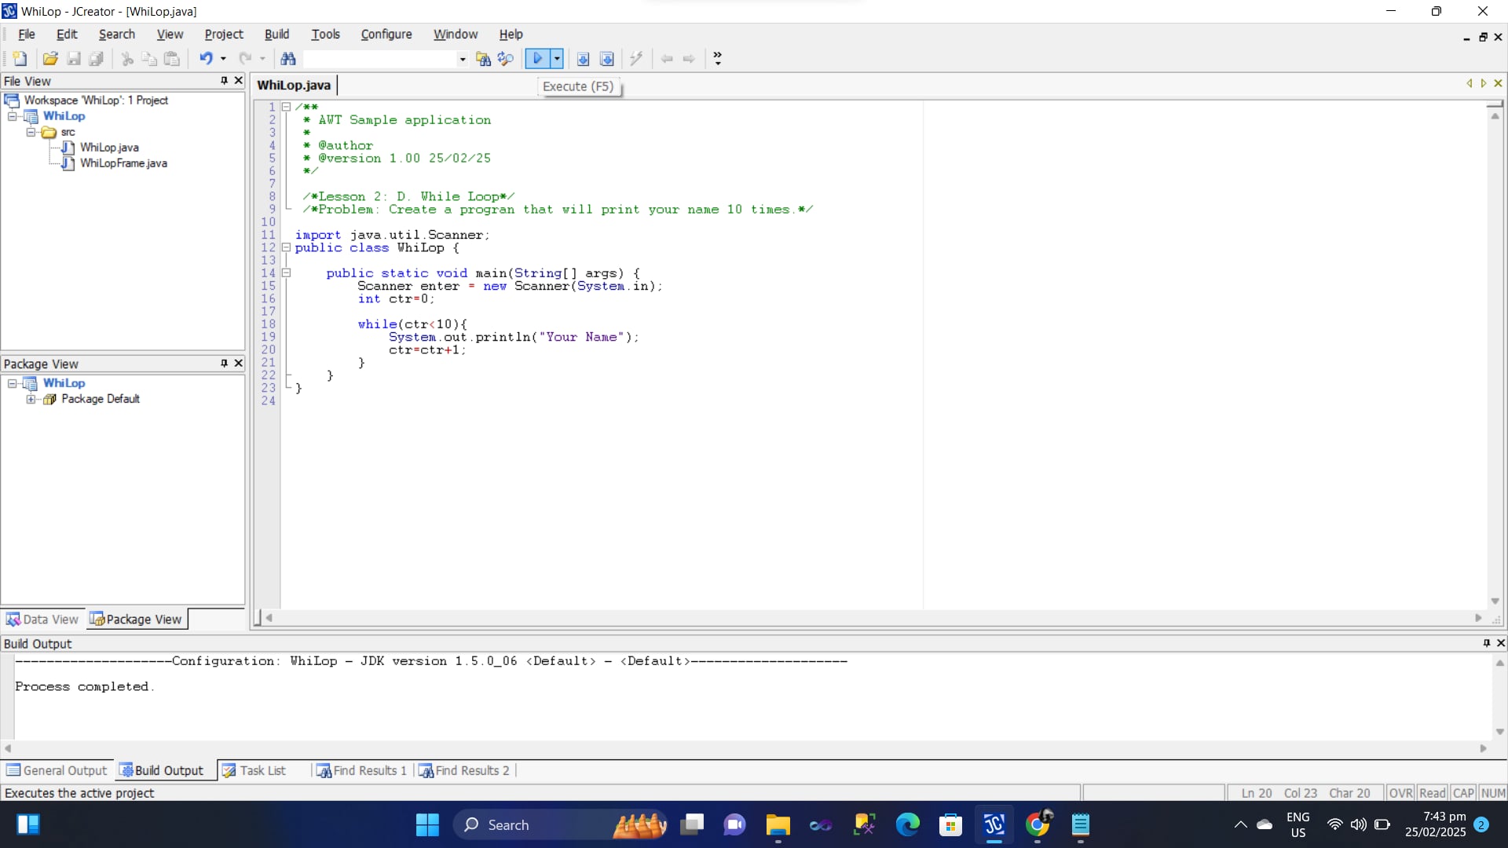Pin the Package View panel

click(224, 364)
